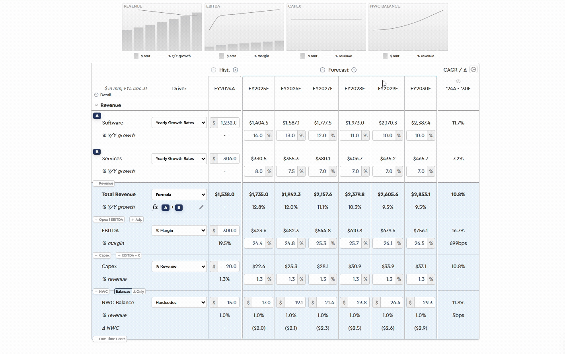This screenshot has width=565, height=354.
Task: Add a forecast year with the Forecast plus icon
Action: [354, 70]
